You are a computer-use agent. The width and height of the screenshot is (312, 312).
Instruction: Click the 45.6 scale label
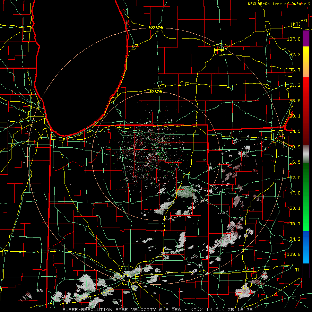click(295, 101)
